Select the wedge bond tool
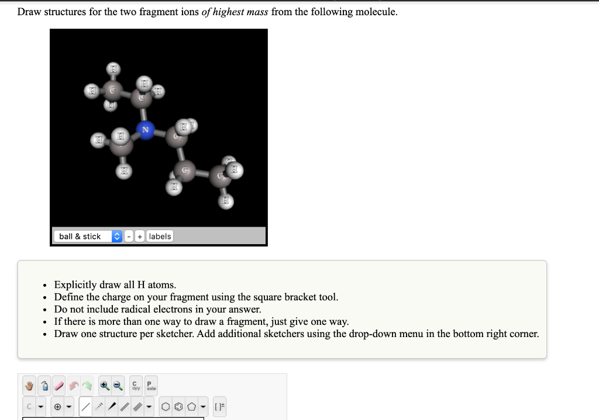599x420 pixels. click(112, 406)
